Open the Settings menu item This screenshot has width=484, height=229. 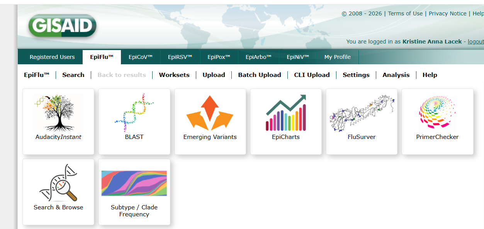point(356,75)
